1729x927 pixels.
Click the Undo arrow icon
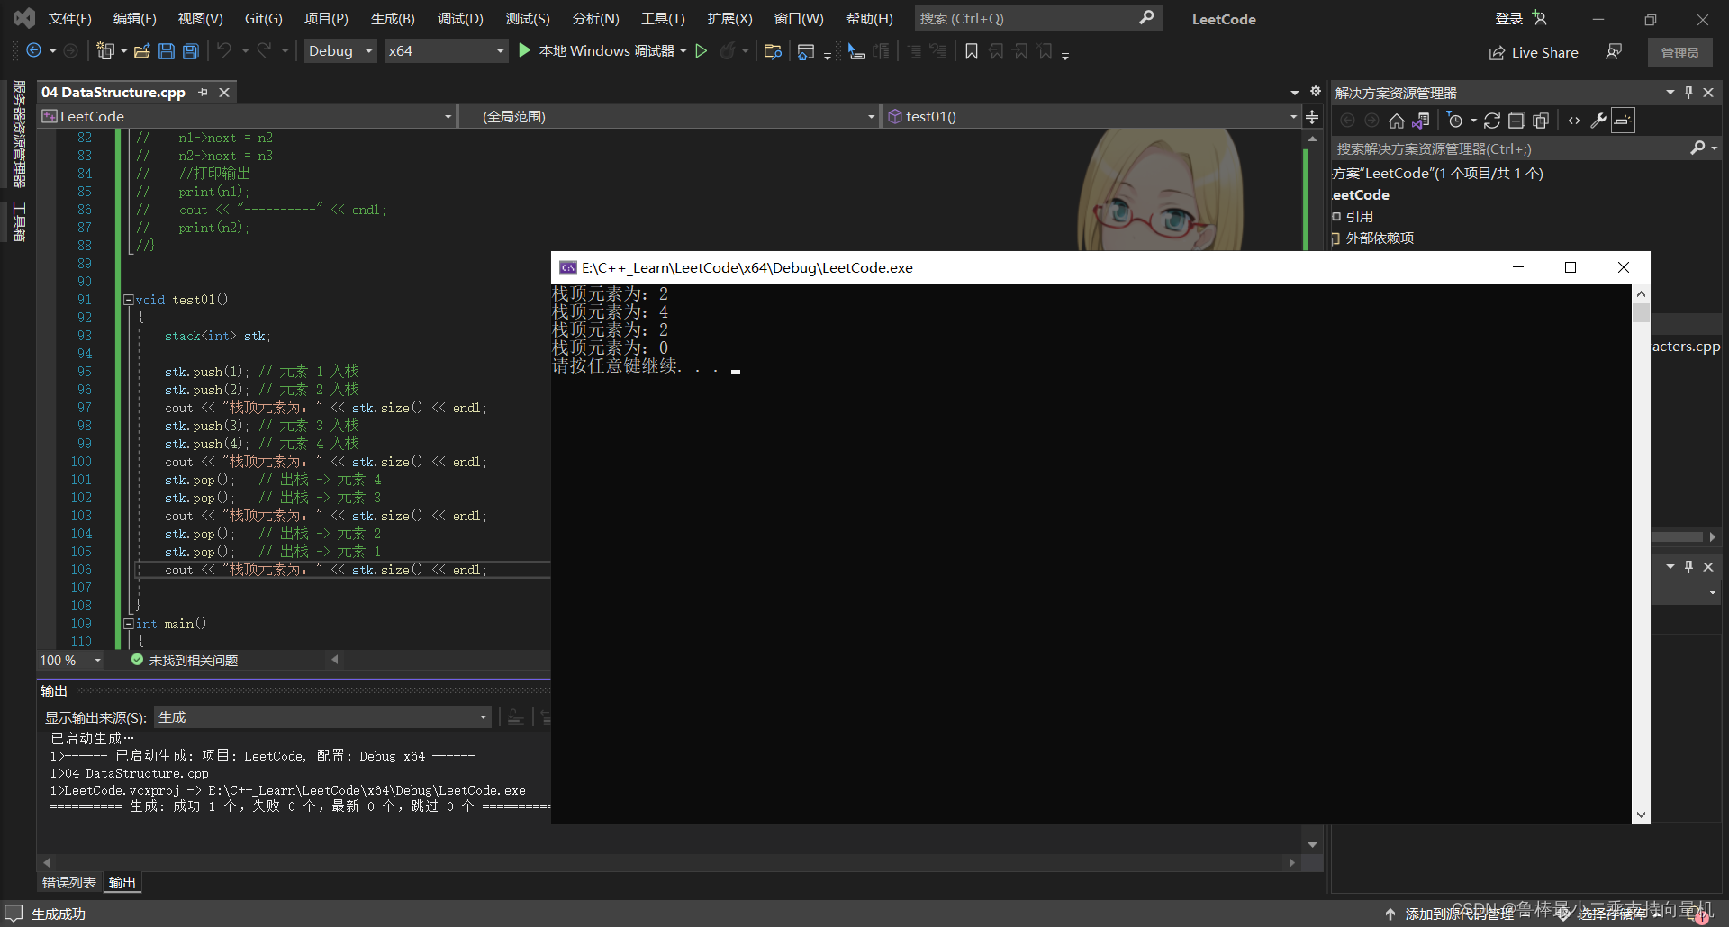pyautogui.click(x=224, y=51)
